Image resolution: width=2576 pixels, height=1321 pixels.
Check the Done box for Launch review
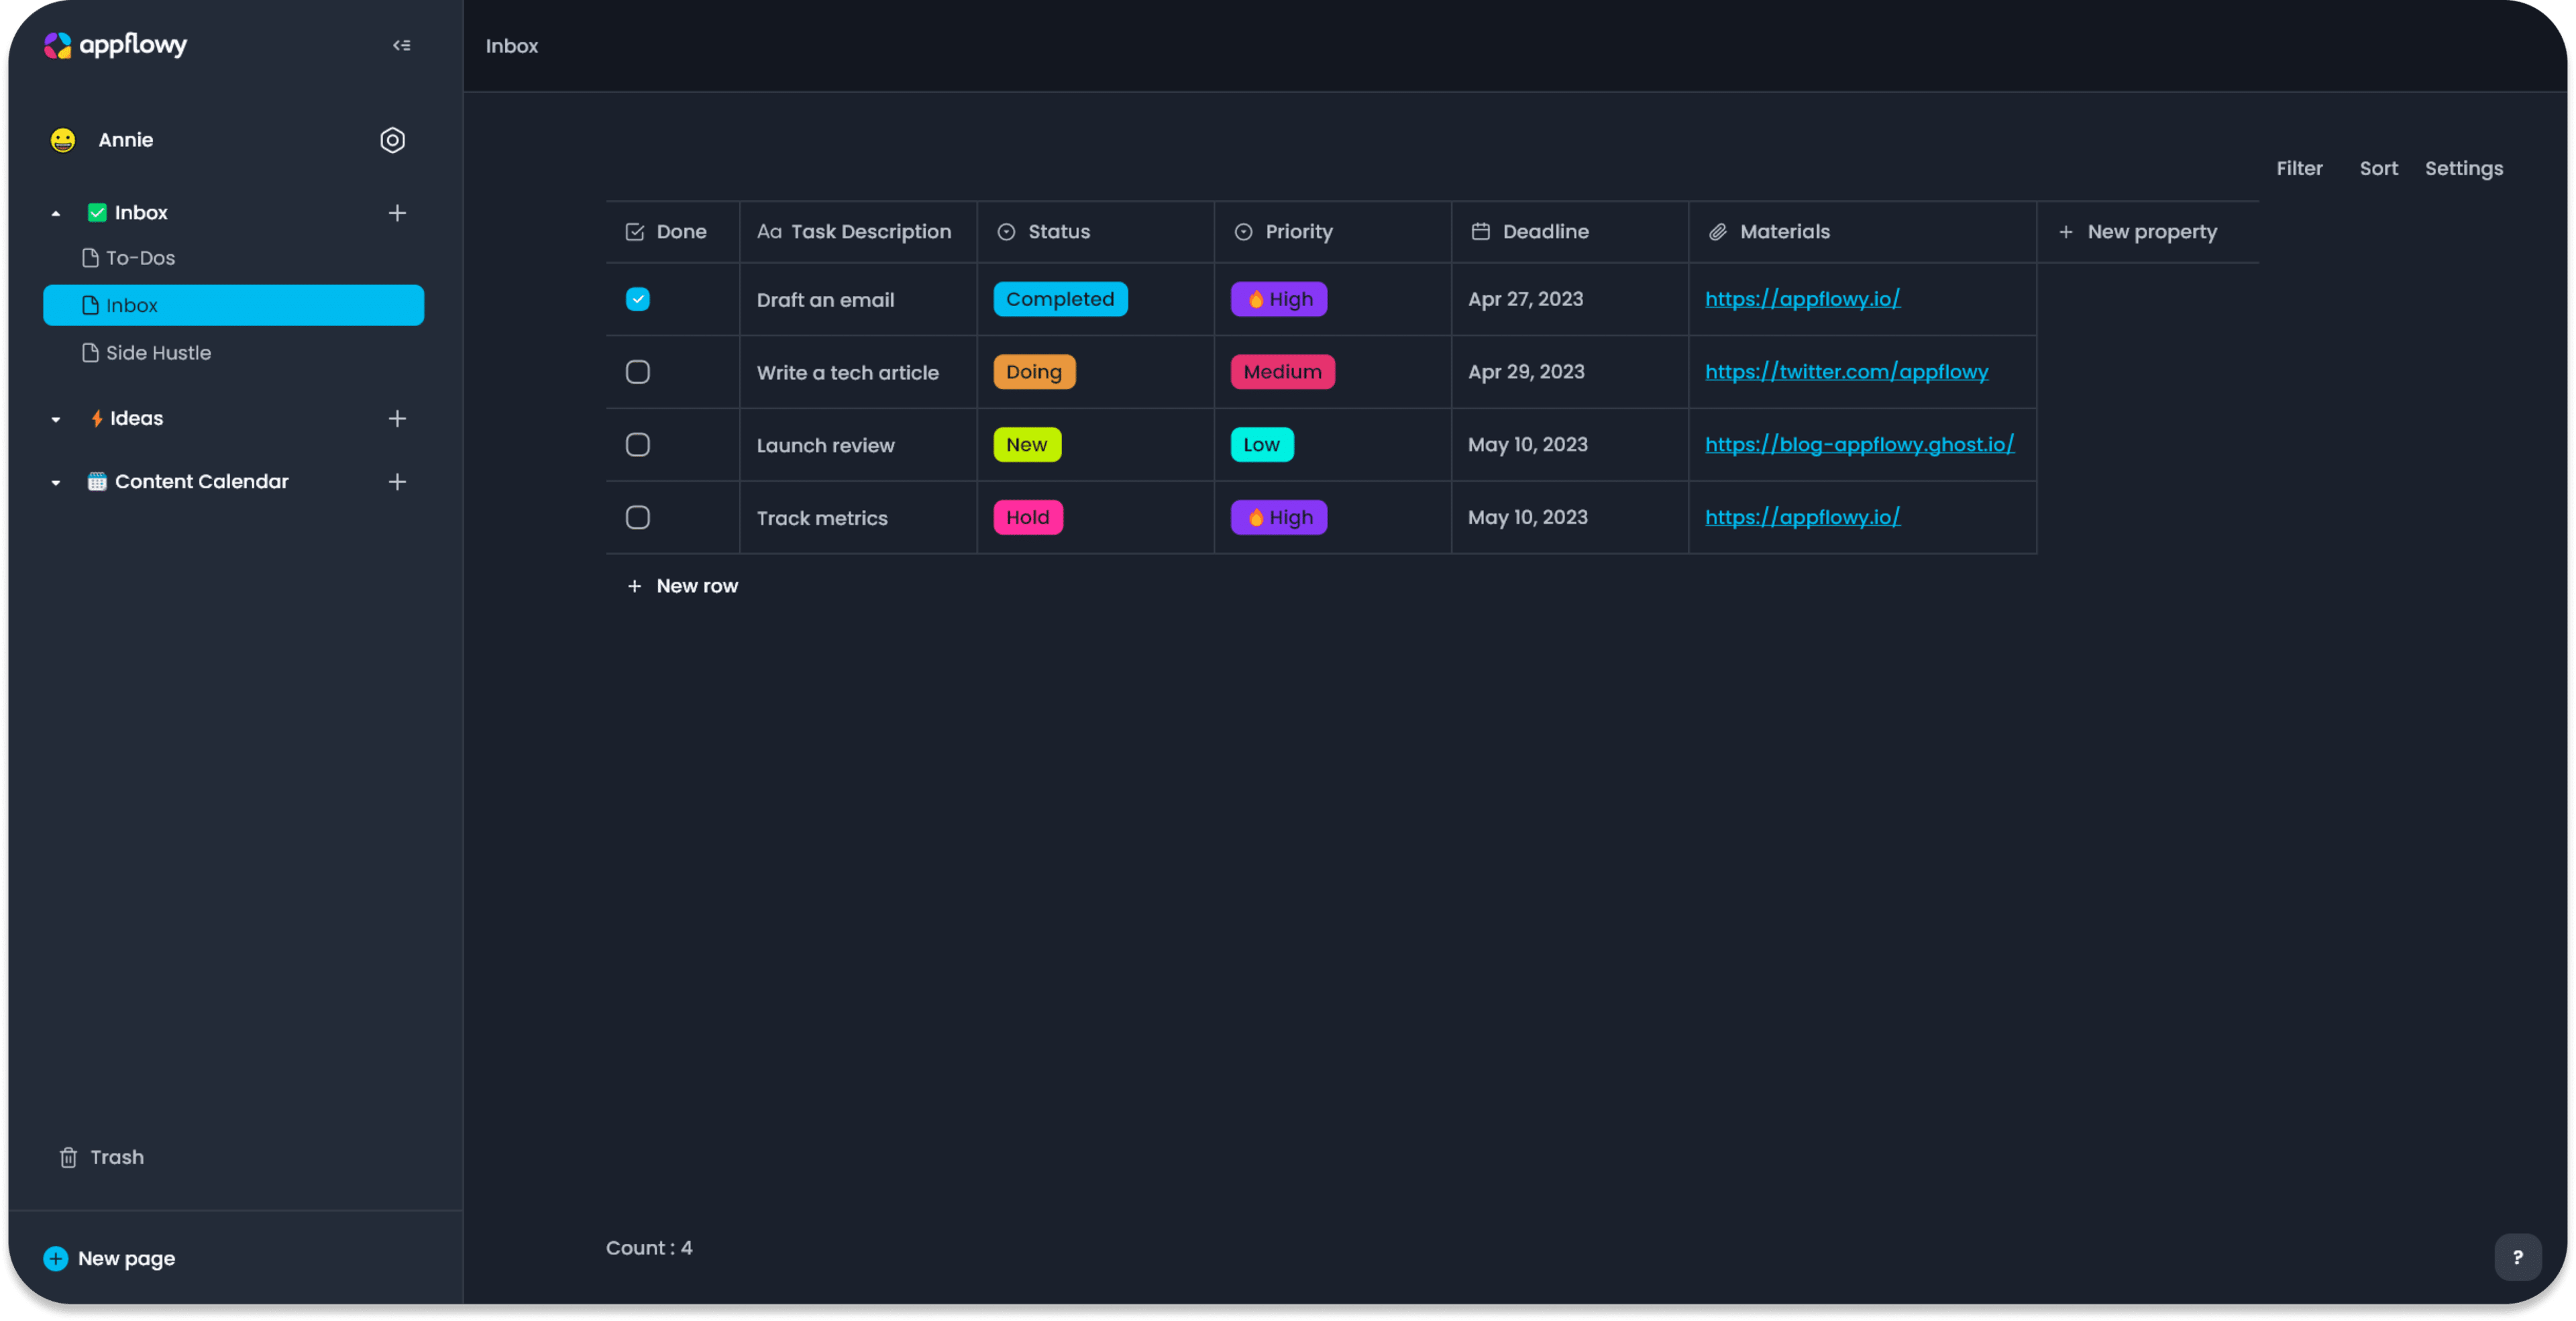point(637,445)
